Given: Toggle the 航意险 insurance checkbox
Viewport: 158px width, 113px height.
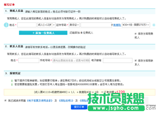Looking at the screenshot, I should (112, 25).
